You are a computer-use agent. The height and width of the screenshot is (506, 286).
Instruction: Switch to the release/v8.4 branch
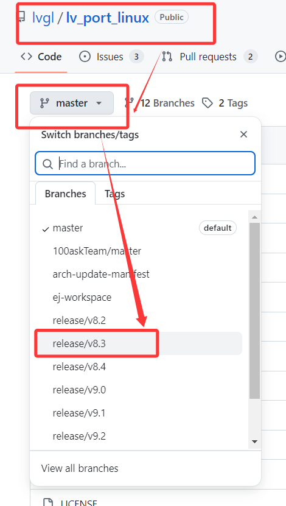pos(139,367)
